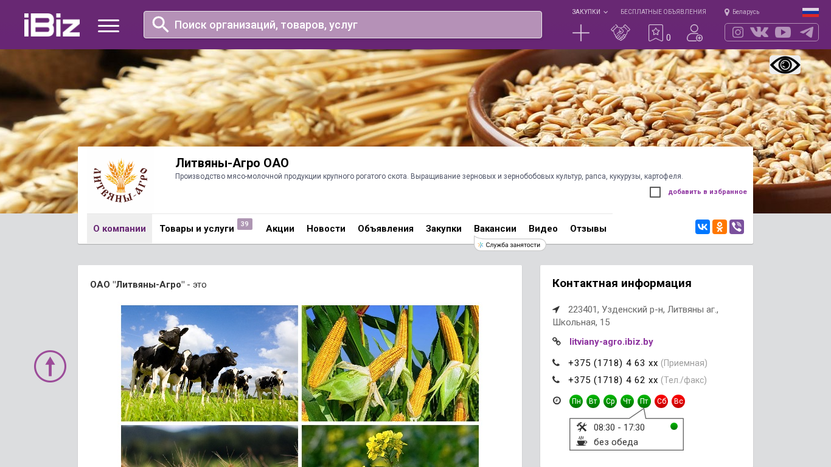Select the О компании tab
This screenshot has width=831, height=467.
coord(119,229)
